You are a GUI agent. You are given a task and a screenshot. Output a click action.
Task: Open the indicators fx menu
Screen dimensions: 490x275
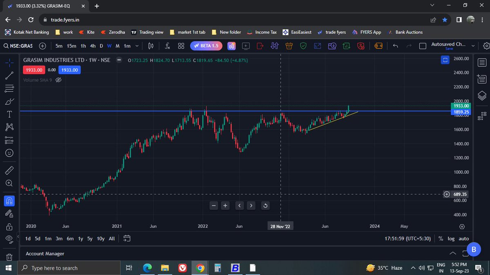(167, 46)
